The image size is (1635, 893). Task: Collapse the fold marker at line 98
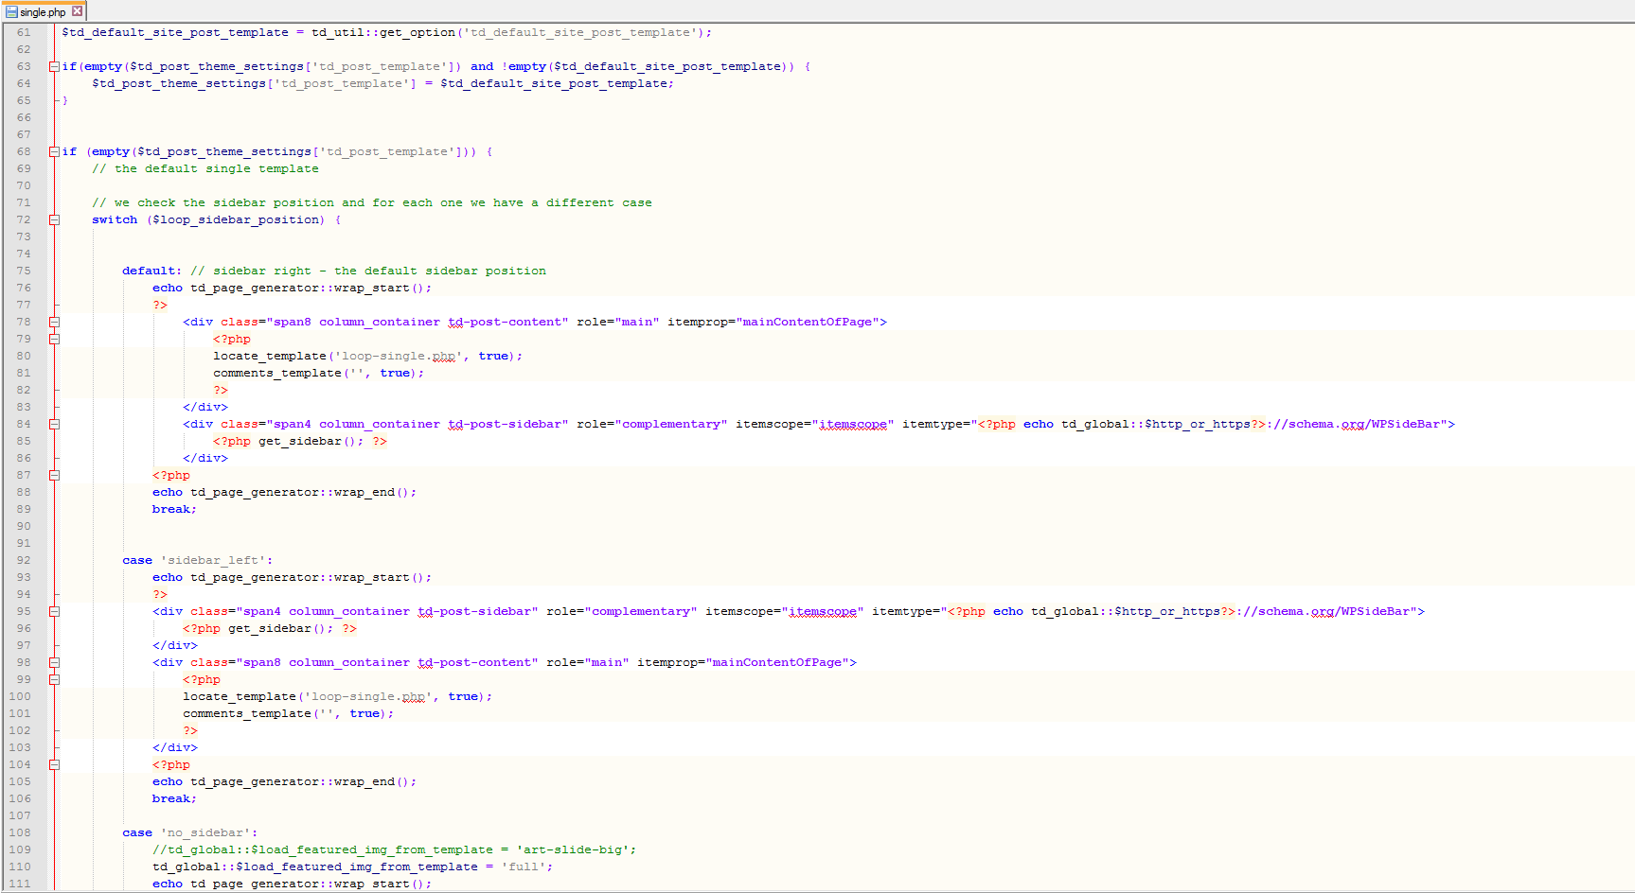[x=54, y=662]
